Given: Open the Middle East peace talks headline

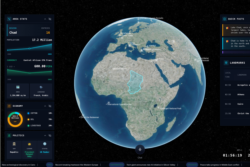Looking at the screenshot, I should [x=220, y=165].
